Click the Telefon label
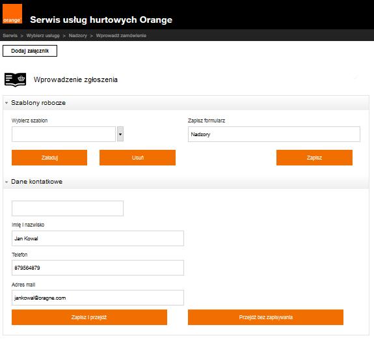374x340 pixels. [20, 255]
